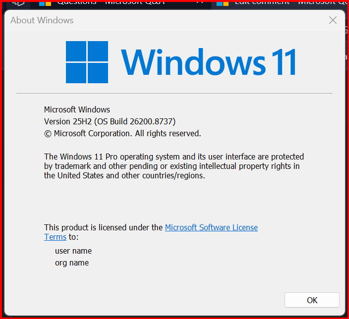This screenshot has height=319, width=349.
Task: Click the 'user name' licensee text
Action: (x=73, y=251)
